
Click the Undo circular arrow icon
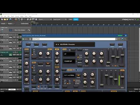coord(22,20)
